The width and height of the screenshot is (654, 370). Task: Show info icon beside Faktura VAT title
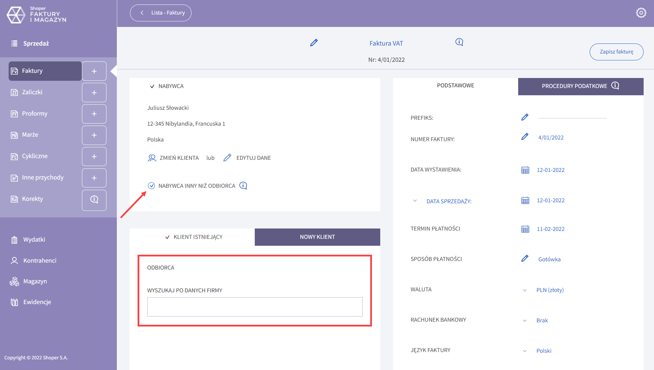click(x=459, y=42)
